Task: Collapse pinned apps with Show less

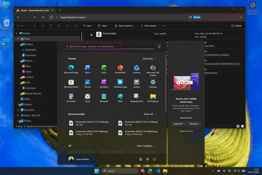Action: click(149, 59)
